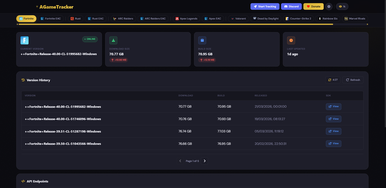386x188 pixels.
Task: Go to next page of version history
Action: coord(205,161)
